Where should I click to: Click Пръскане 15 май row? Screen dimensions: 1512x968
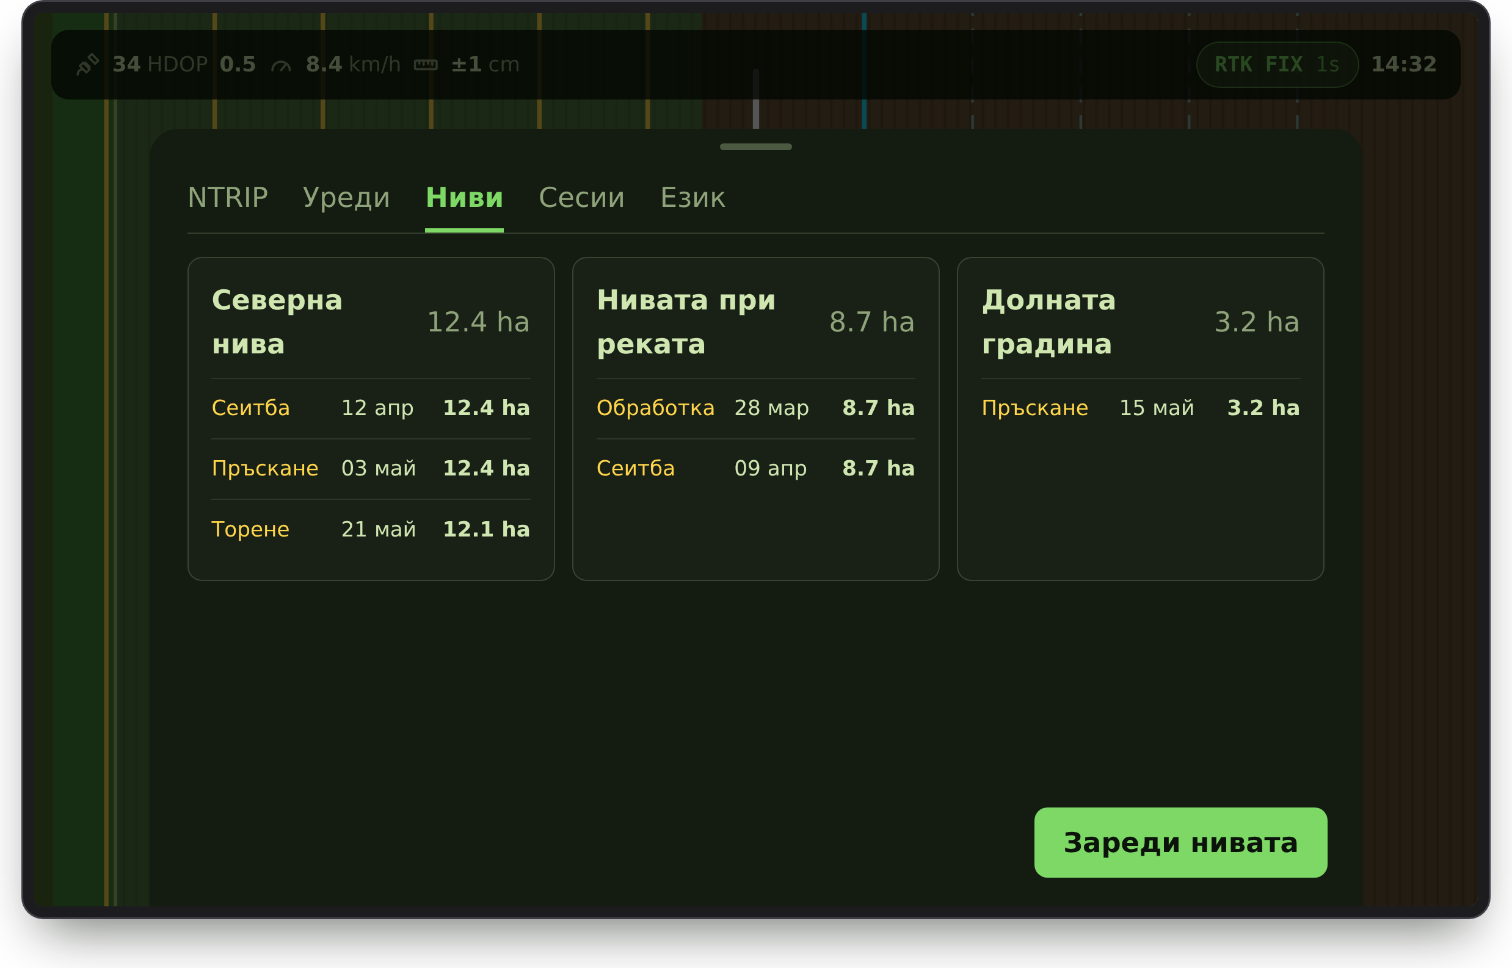click(x=1140, y=408)
